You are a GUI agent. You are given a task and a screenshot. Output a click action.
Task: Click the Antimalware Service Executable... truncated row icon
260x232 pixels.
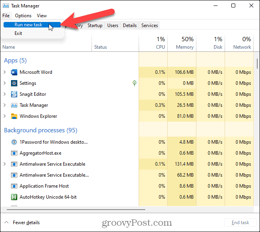point(14,175)
